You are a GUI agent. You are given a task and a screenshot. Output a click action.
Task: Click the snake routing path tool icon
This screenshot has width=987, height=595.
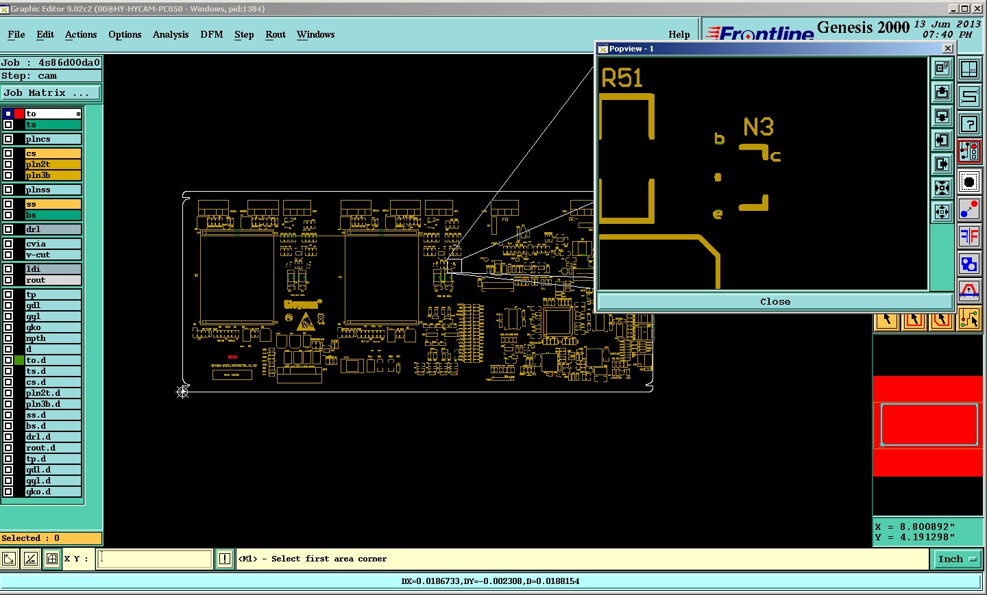969,96
